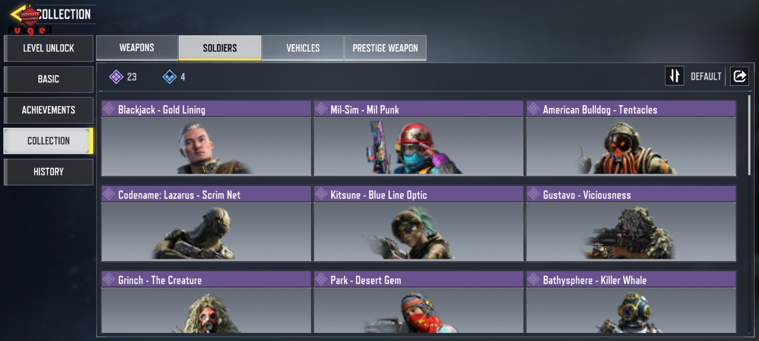Screen dimensions: 759x341
Task: Click the vertical scrollbar on soldier list
Action: coord(749,135)
